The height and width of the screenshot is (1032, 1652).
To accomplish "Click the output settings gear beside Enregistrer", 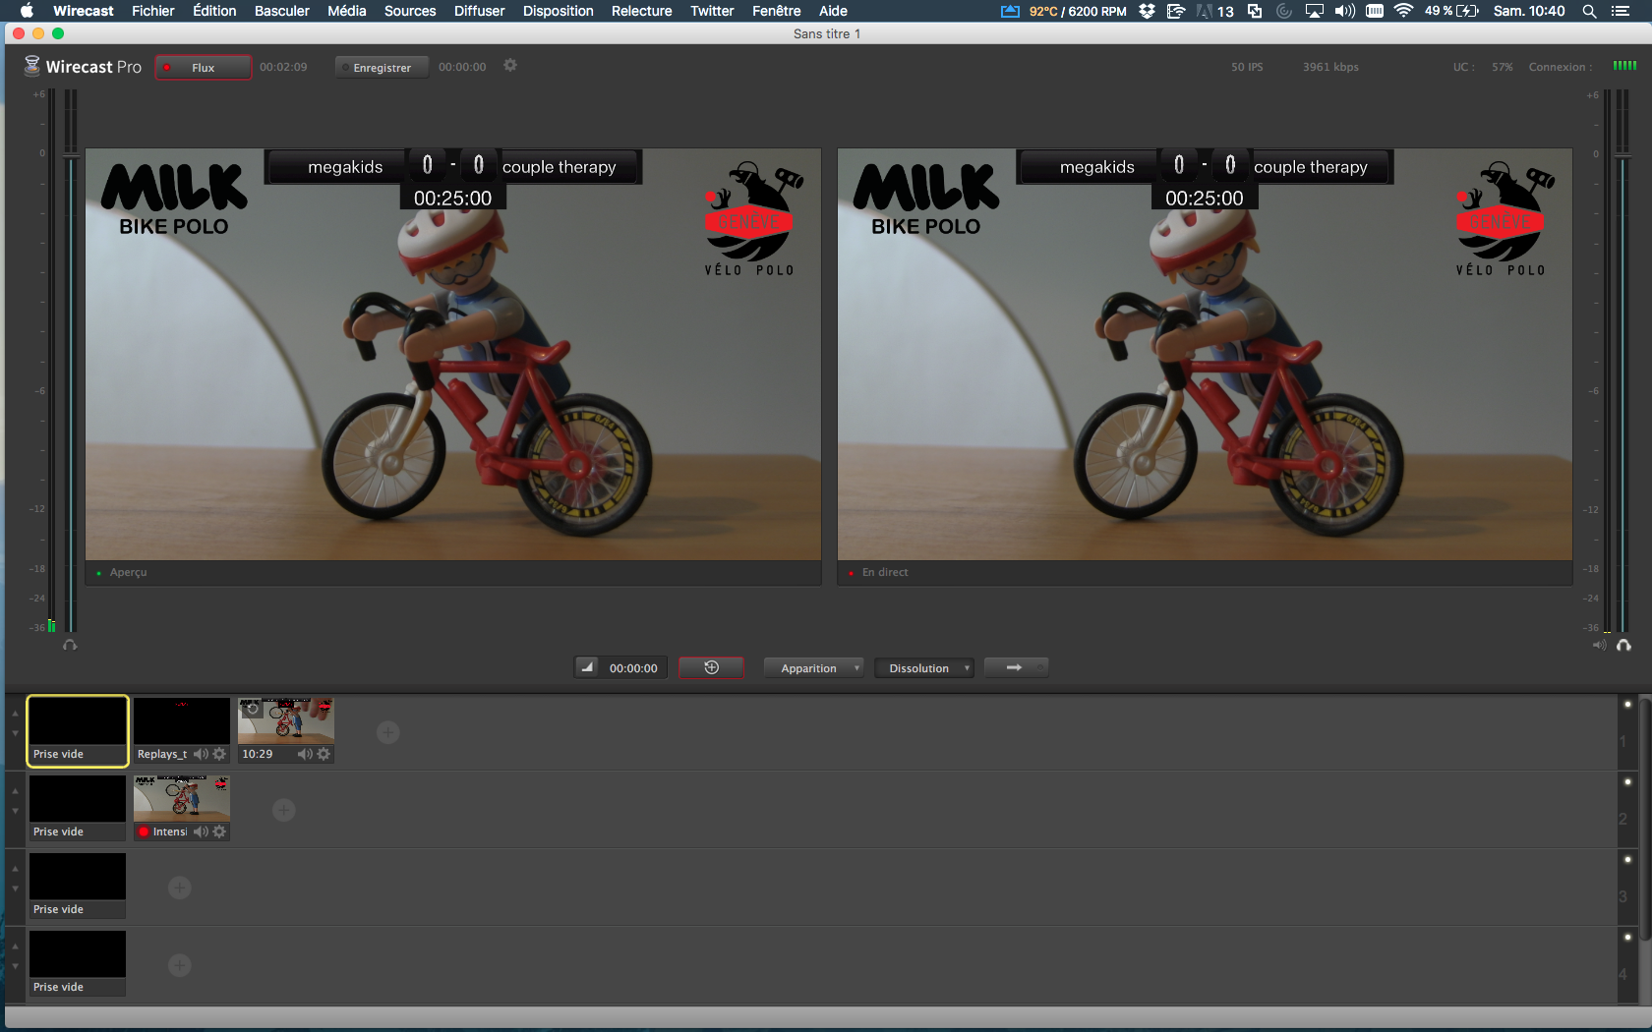I will 510,66.
